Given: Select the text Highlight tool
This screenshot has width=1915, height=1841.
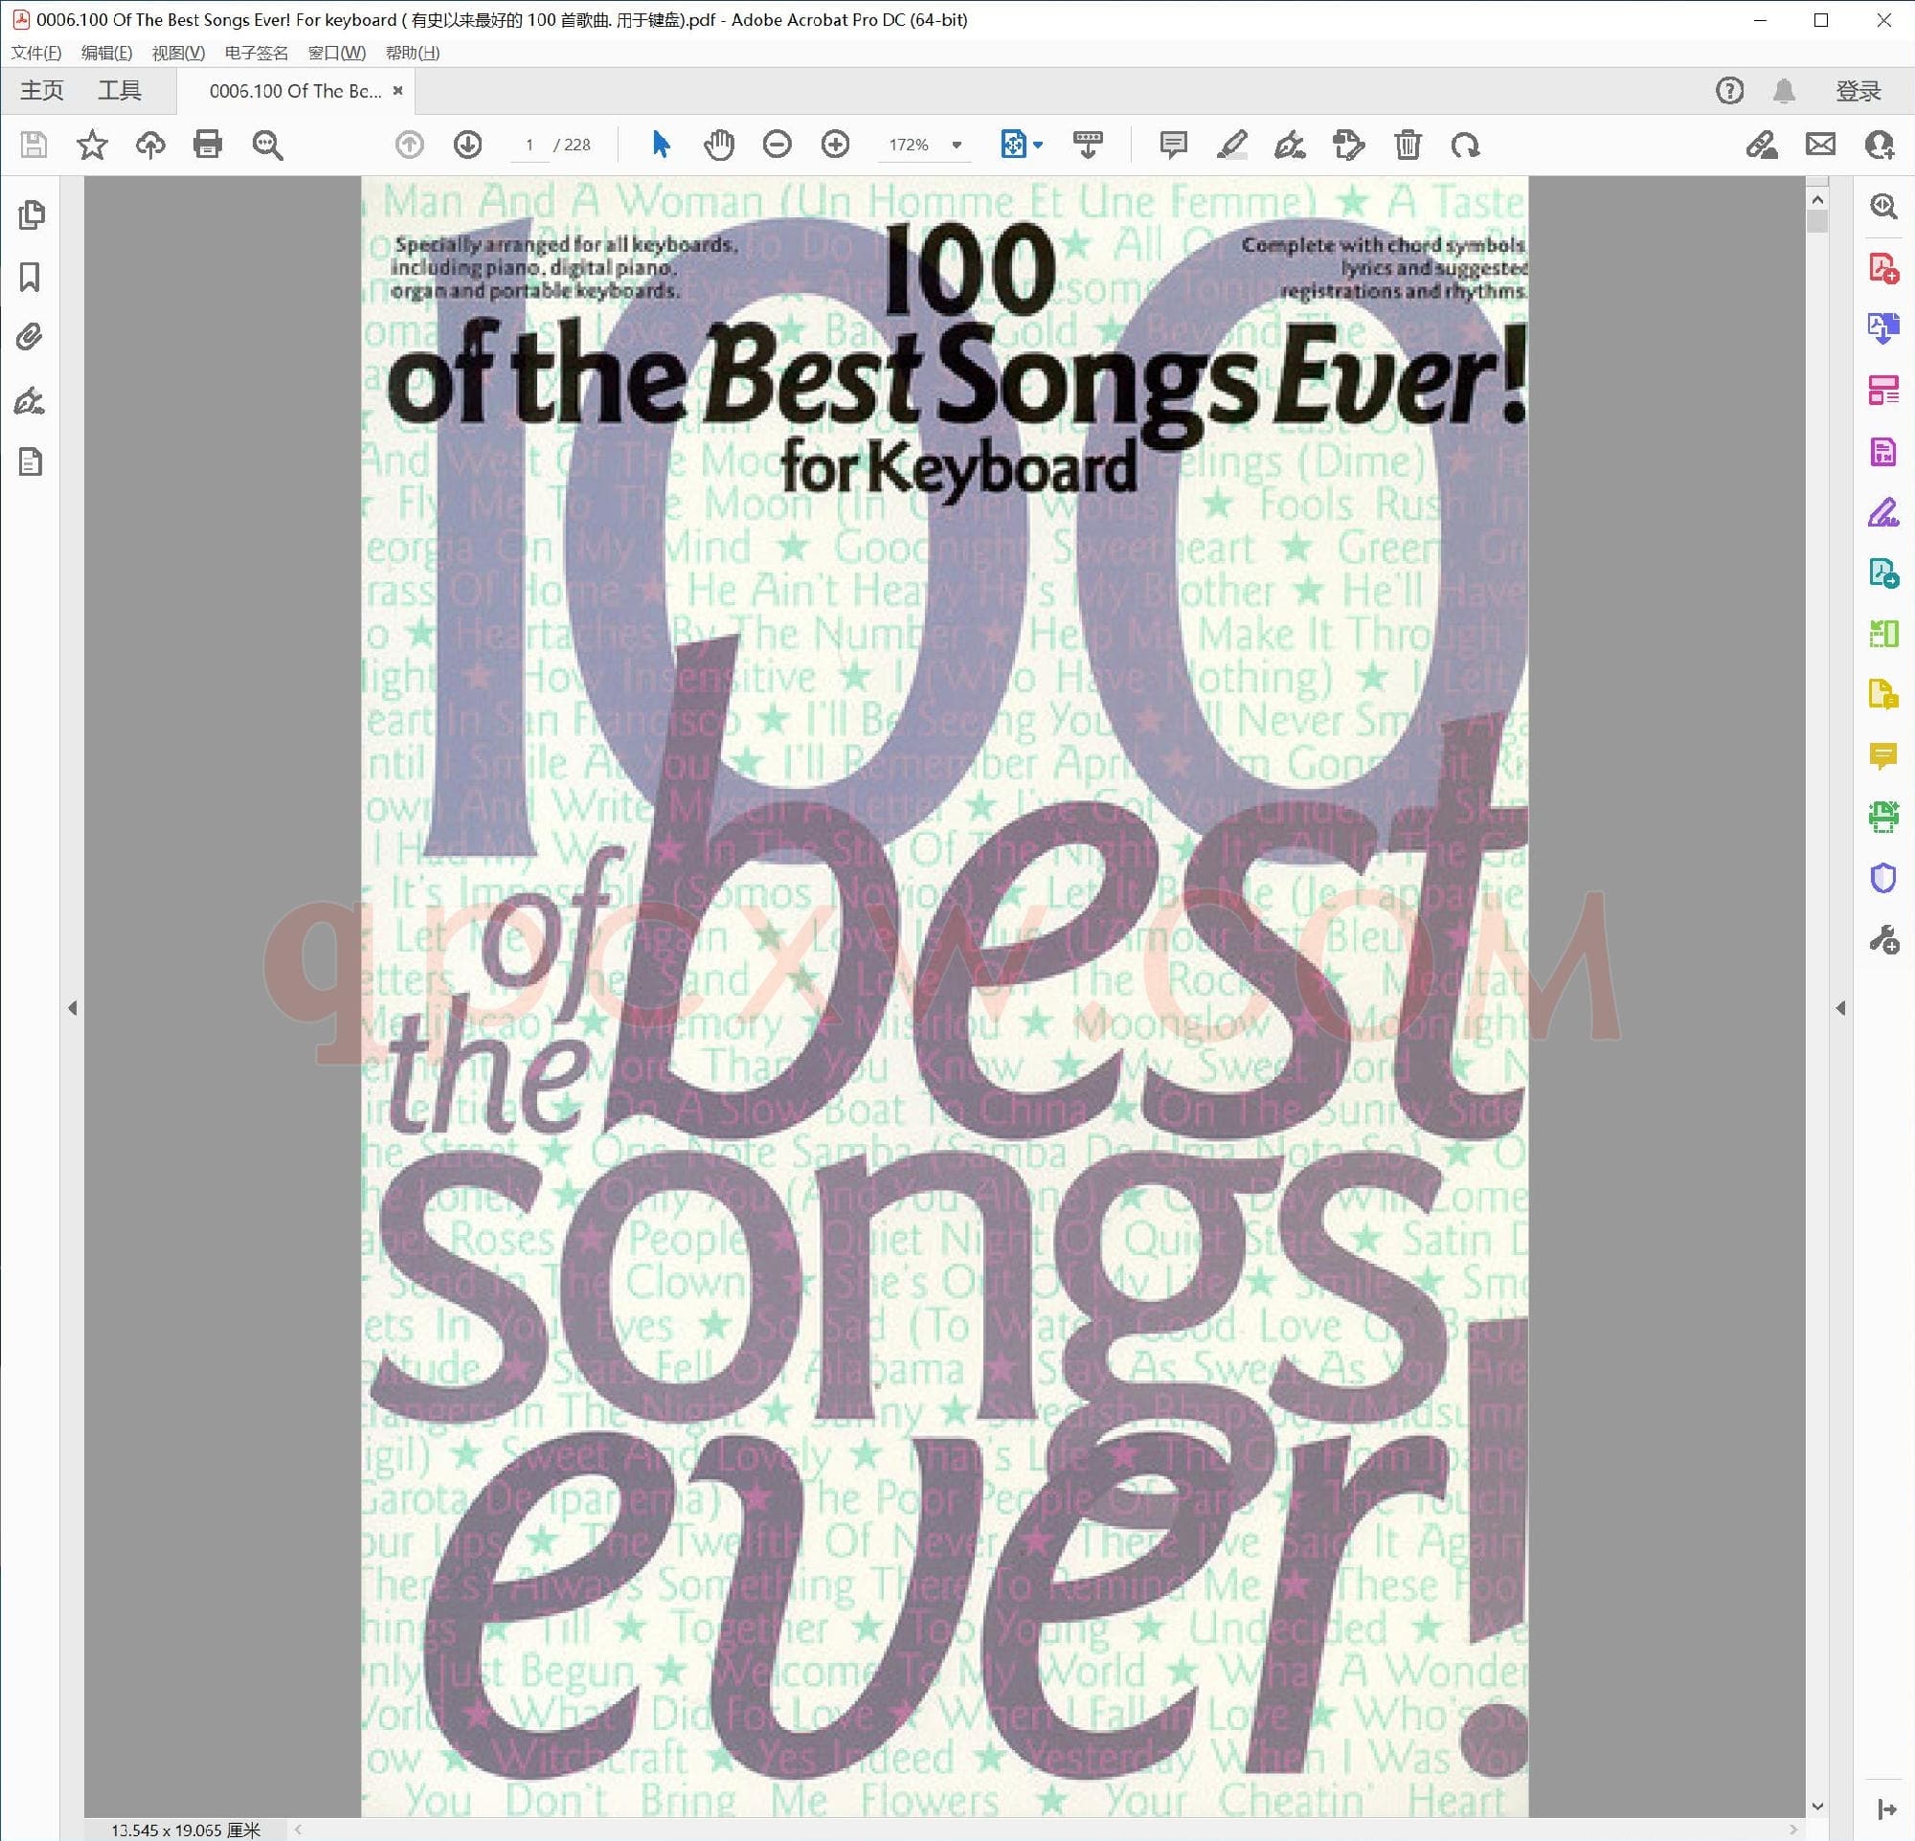Looking at the screenshot, I should coord(1231,145).
